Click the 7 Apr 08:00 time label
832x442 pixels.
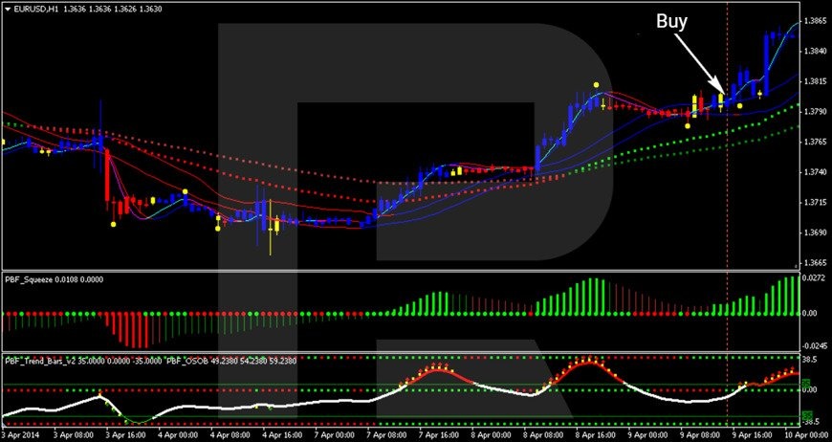tap(388, 434)
